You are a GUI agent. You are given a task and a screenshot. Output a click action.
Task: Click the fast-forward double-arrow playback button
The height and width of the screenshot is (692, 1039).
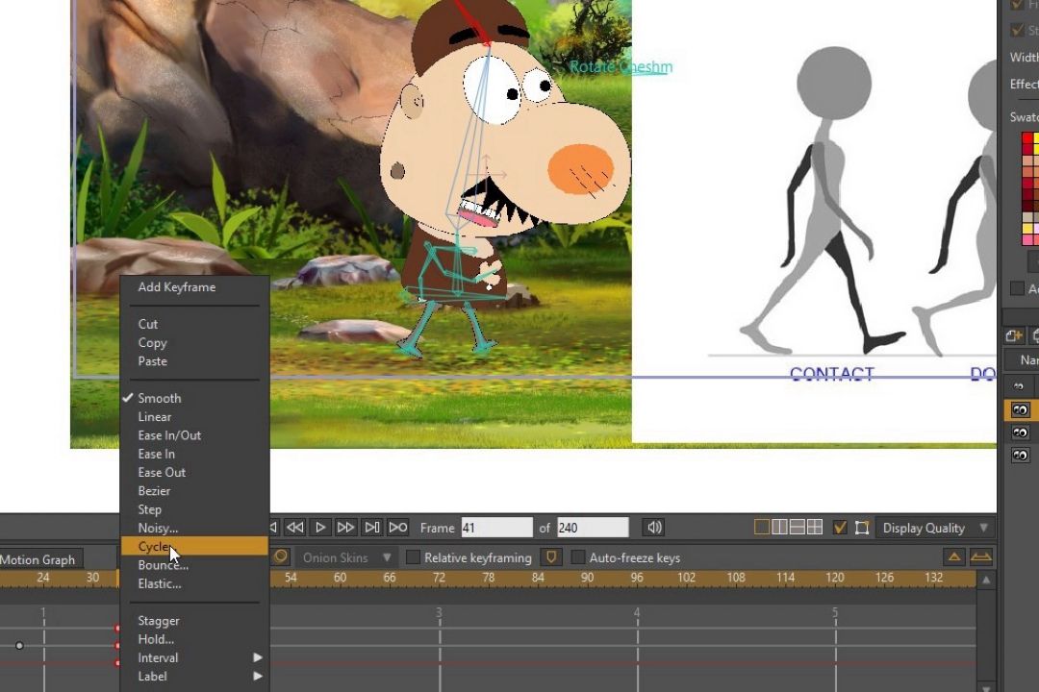(x=345, y=528)
